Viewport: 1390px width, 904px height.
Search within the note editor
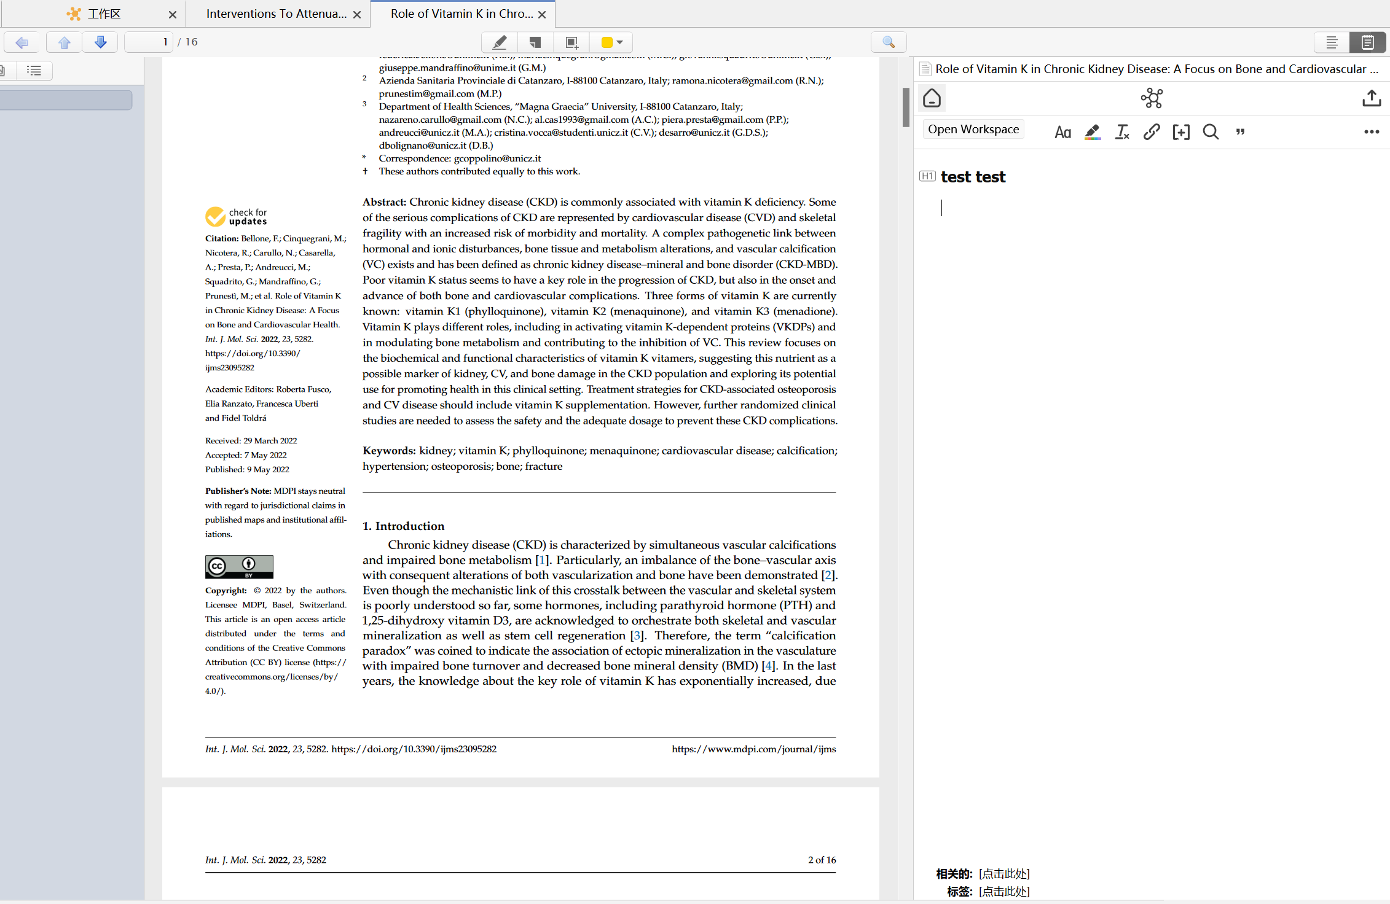1211,132
